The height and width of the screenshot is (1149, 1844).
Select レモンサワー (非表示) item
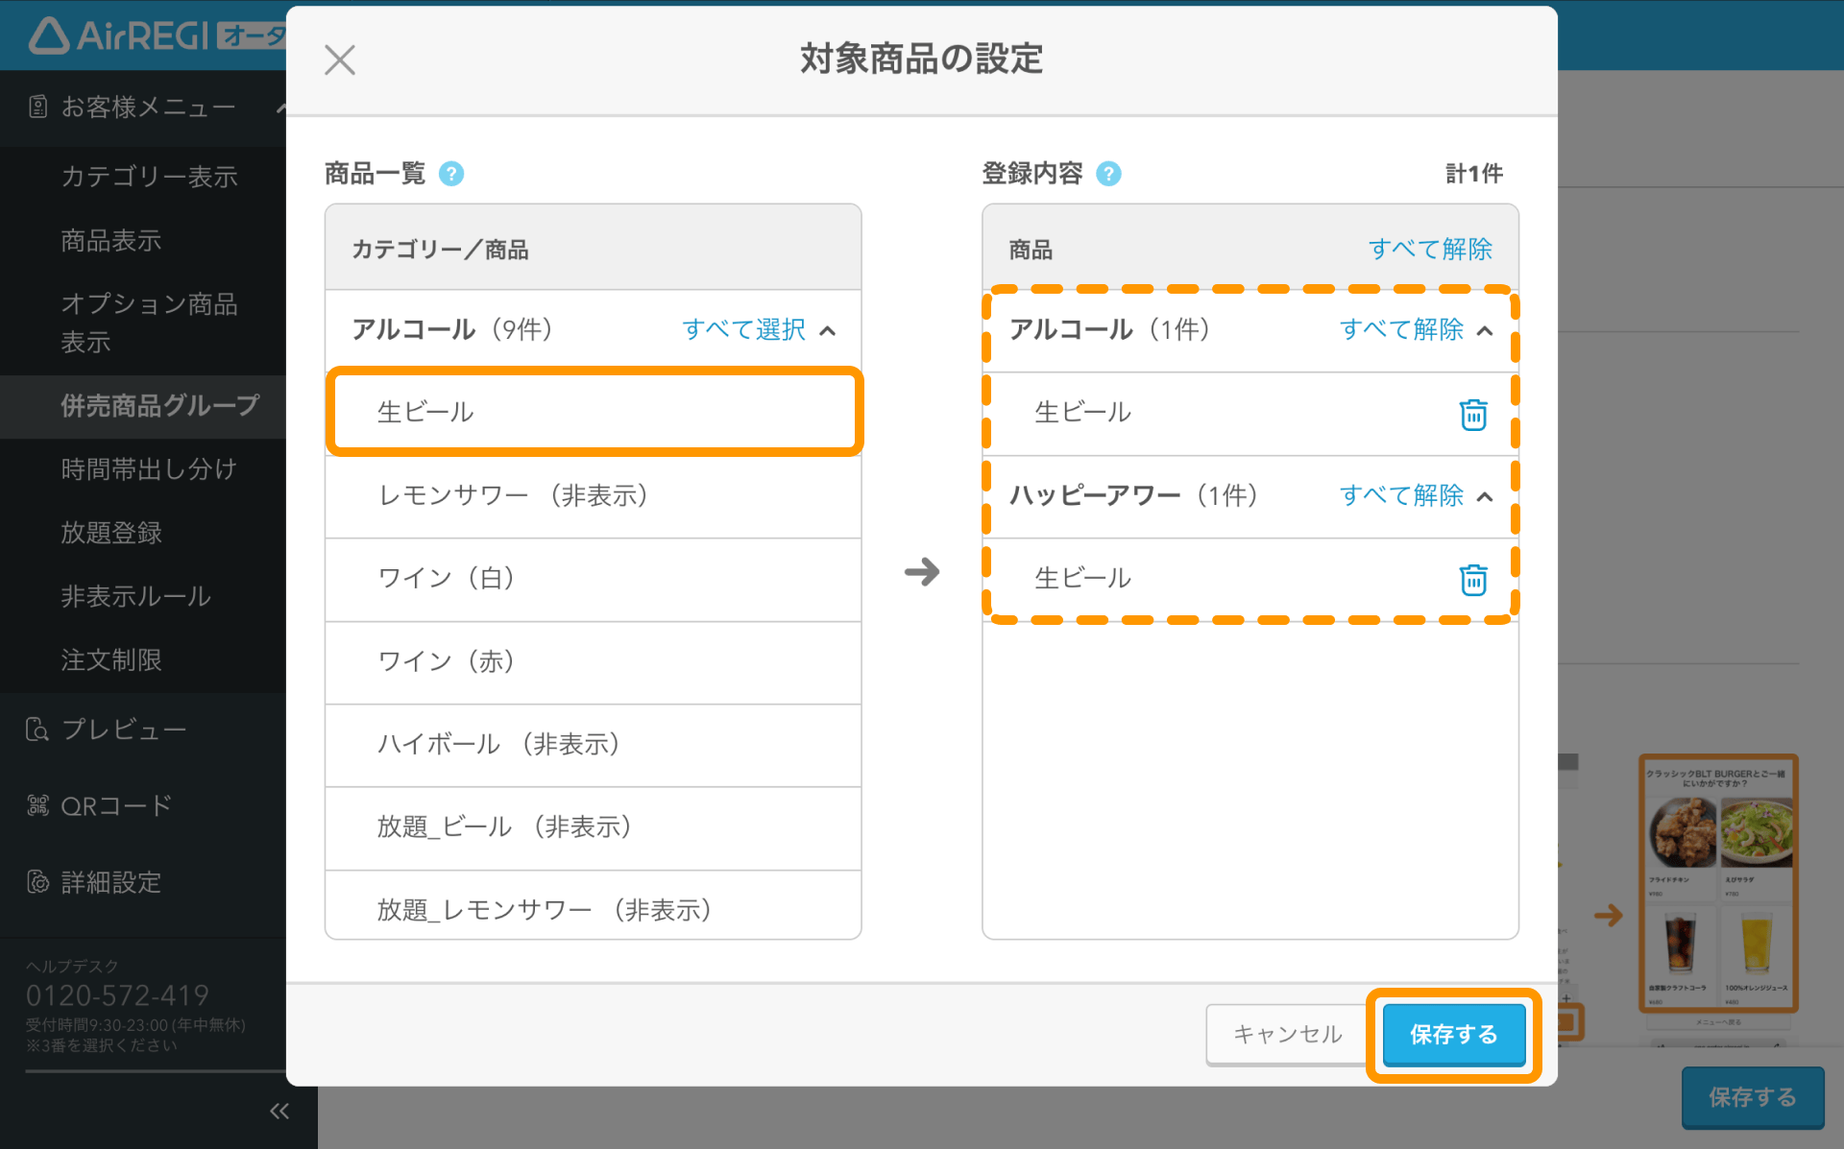(x=594, y=495)
